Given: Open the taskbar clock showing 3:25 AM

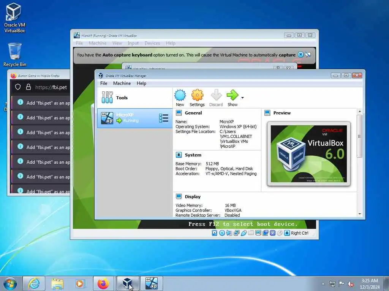Looking at the screenshot, I should (x=370, y=284).
